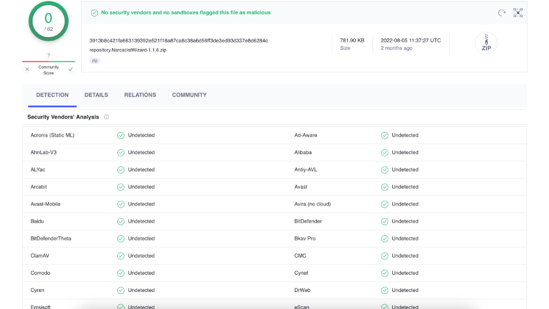
Task: Open the similarity graph icon
Action: click(x=518, y=13)
